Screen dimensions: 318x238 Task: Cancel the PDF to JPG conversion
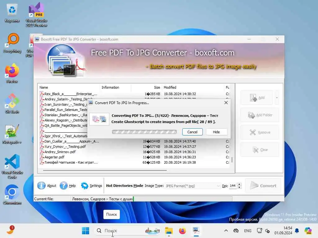point(192,132)
